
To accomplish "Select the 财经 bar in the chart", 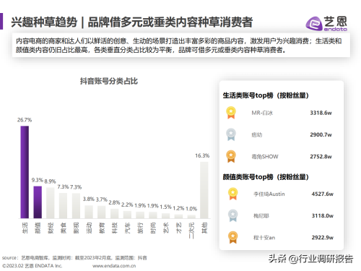I will pos(51,203).
